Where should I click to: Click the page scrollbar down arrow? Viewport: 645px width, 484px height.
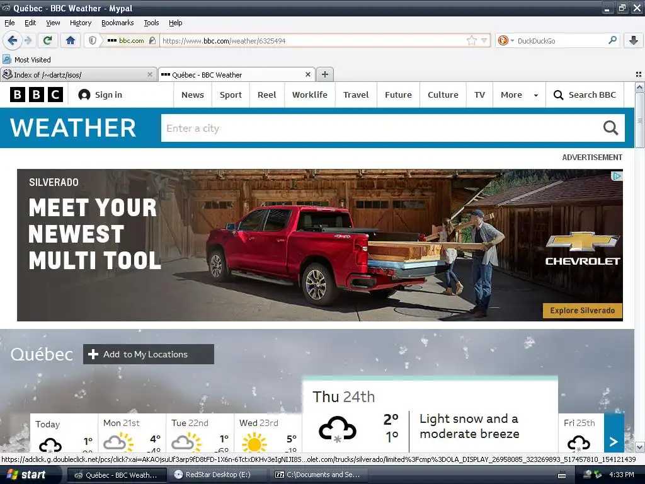coord(639,447)
